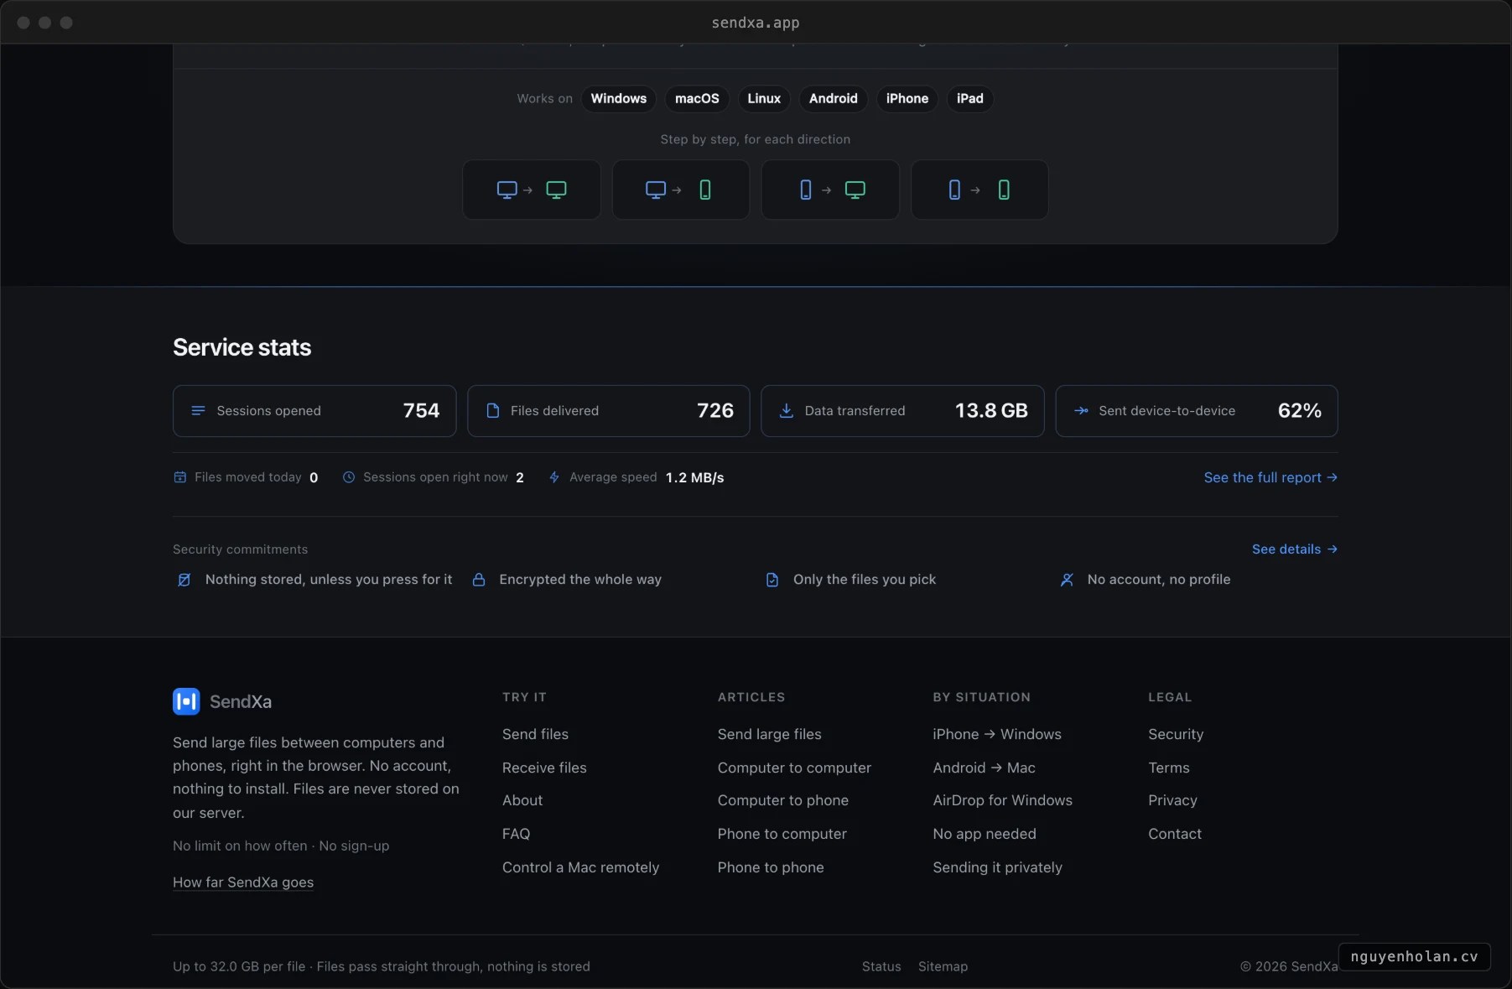Open the phone-to-phone transfer guide card

(979, 190)
